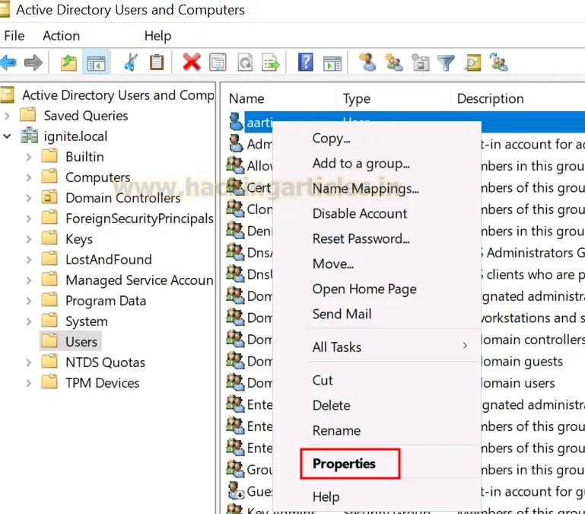Image resolution: width=585 pixels, height=514 pixels.
Task: Select the Computers folder in tree
Action: [97, 177]
